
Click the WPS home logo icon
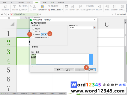point(11,14)
